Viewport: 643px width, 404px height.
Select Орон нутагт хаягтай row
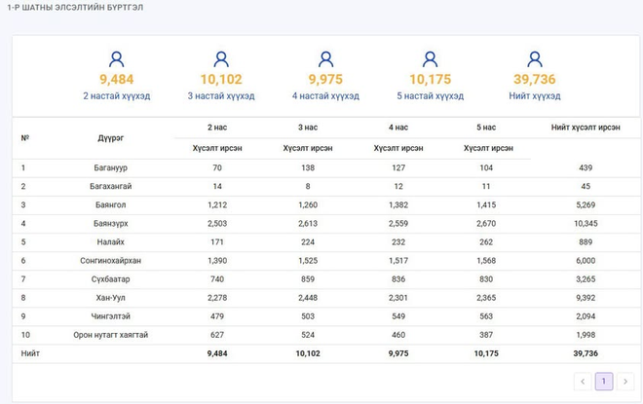click(x=326, y=335)
